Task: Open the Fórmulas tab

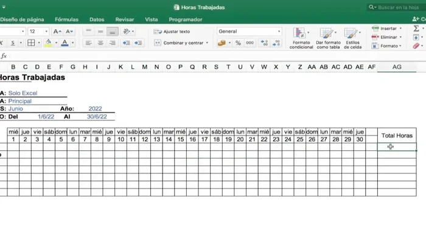Action: click(66, 19)
